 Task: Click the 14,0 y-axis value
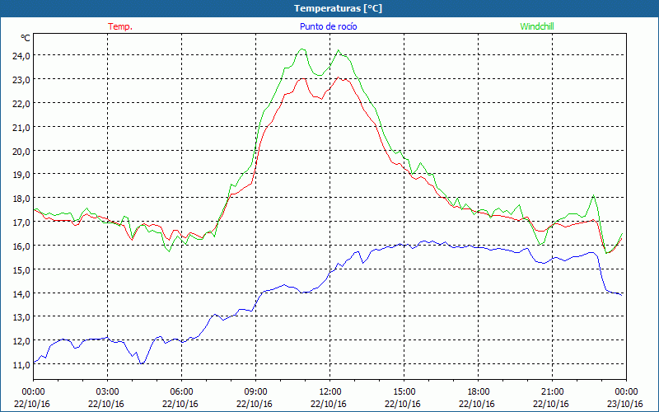(21, 293)
